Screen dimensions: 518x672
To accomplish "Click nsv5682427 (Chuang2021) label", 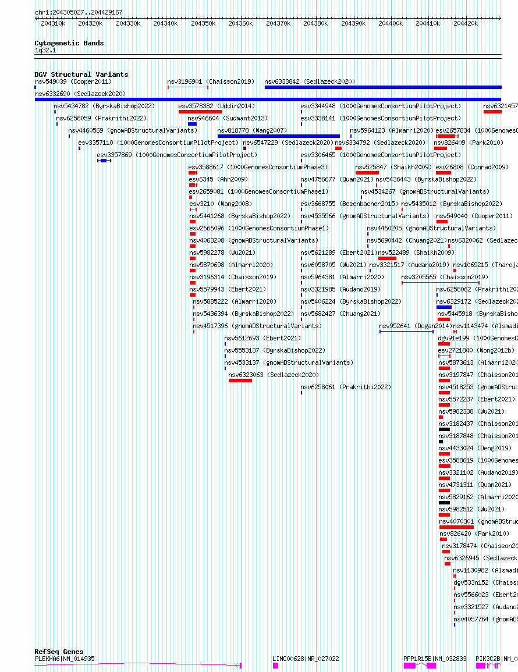I will (x=340, y=314).
